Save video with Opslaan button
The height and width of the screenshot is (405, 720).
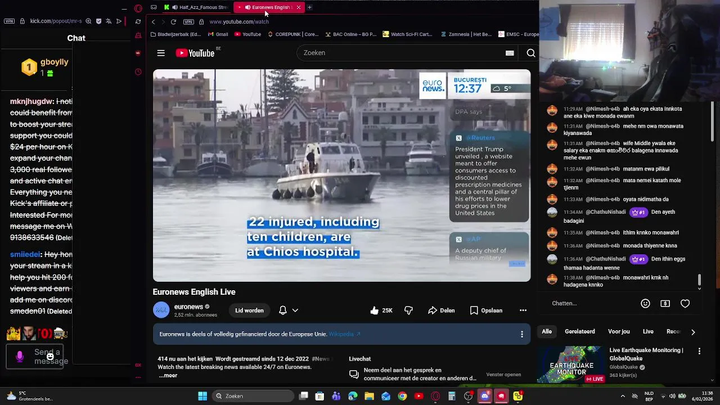(486, 310)
